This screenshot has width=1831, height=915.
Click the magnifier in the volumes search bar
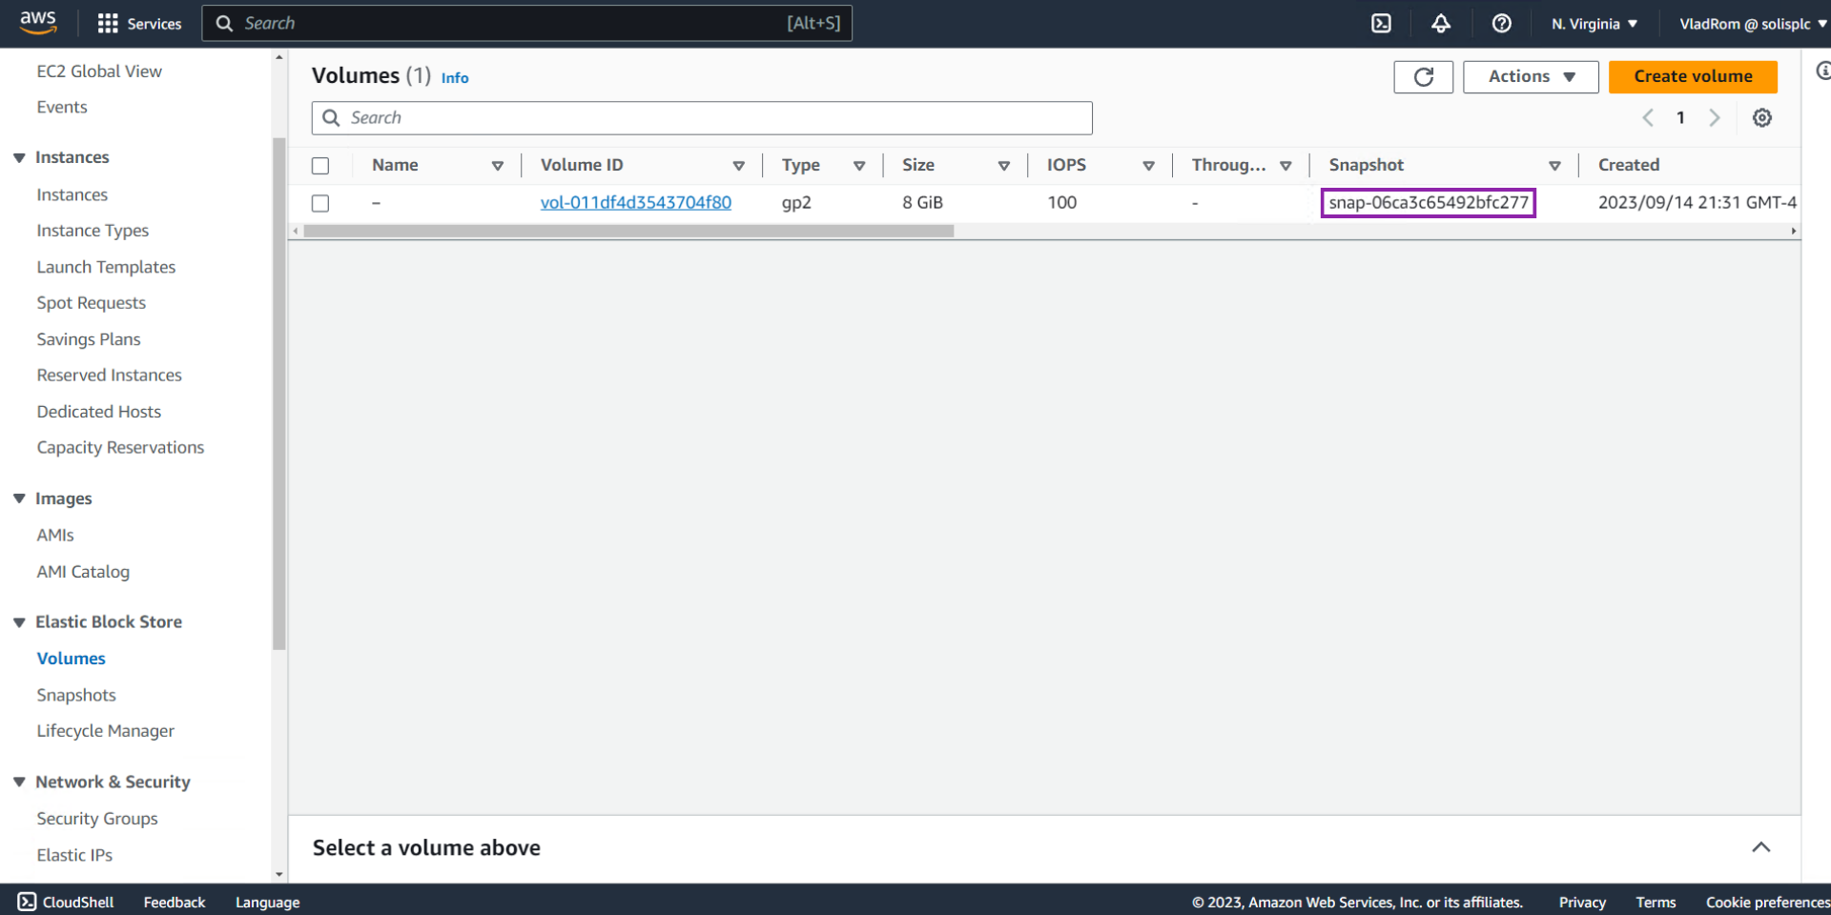(331, 117)
